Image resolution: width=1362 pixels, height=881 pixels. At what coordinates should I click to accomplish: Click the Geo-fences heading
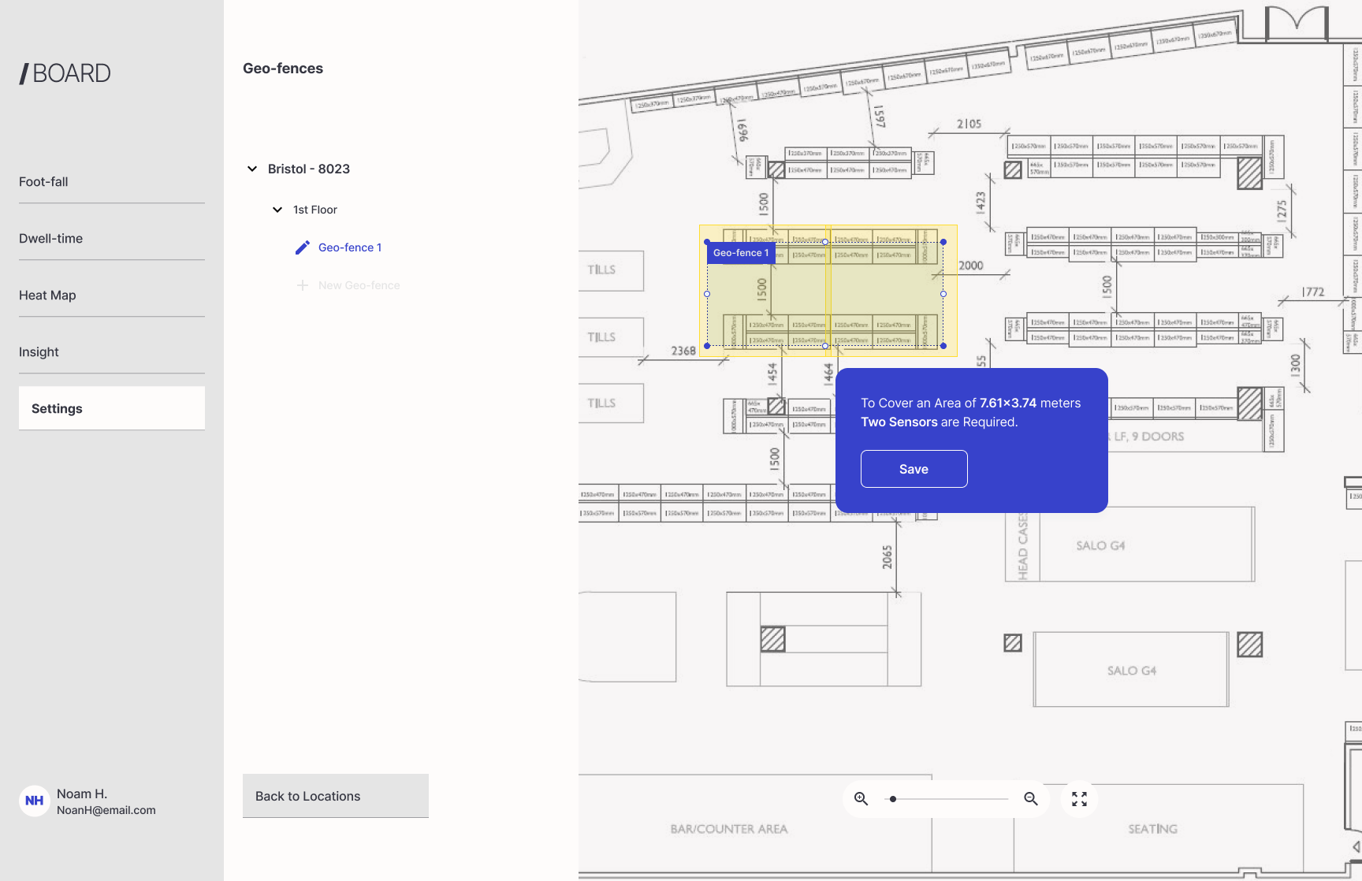pos(283,69)
